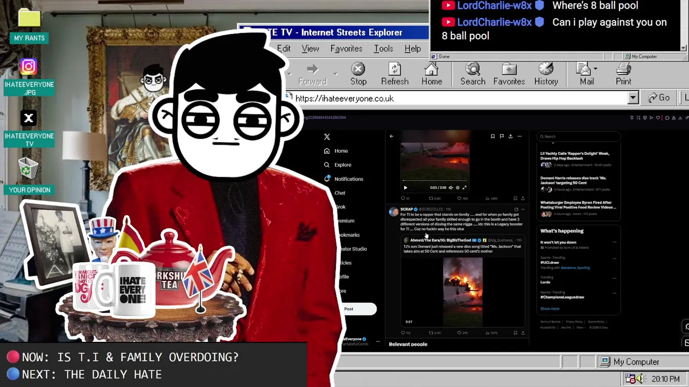Image resolution: width=689 pixels, height=387 pixels.
Task: Click the share icon in post header
Action: [x=510, y=137]
